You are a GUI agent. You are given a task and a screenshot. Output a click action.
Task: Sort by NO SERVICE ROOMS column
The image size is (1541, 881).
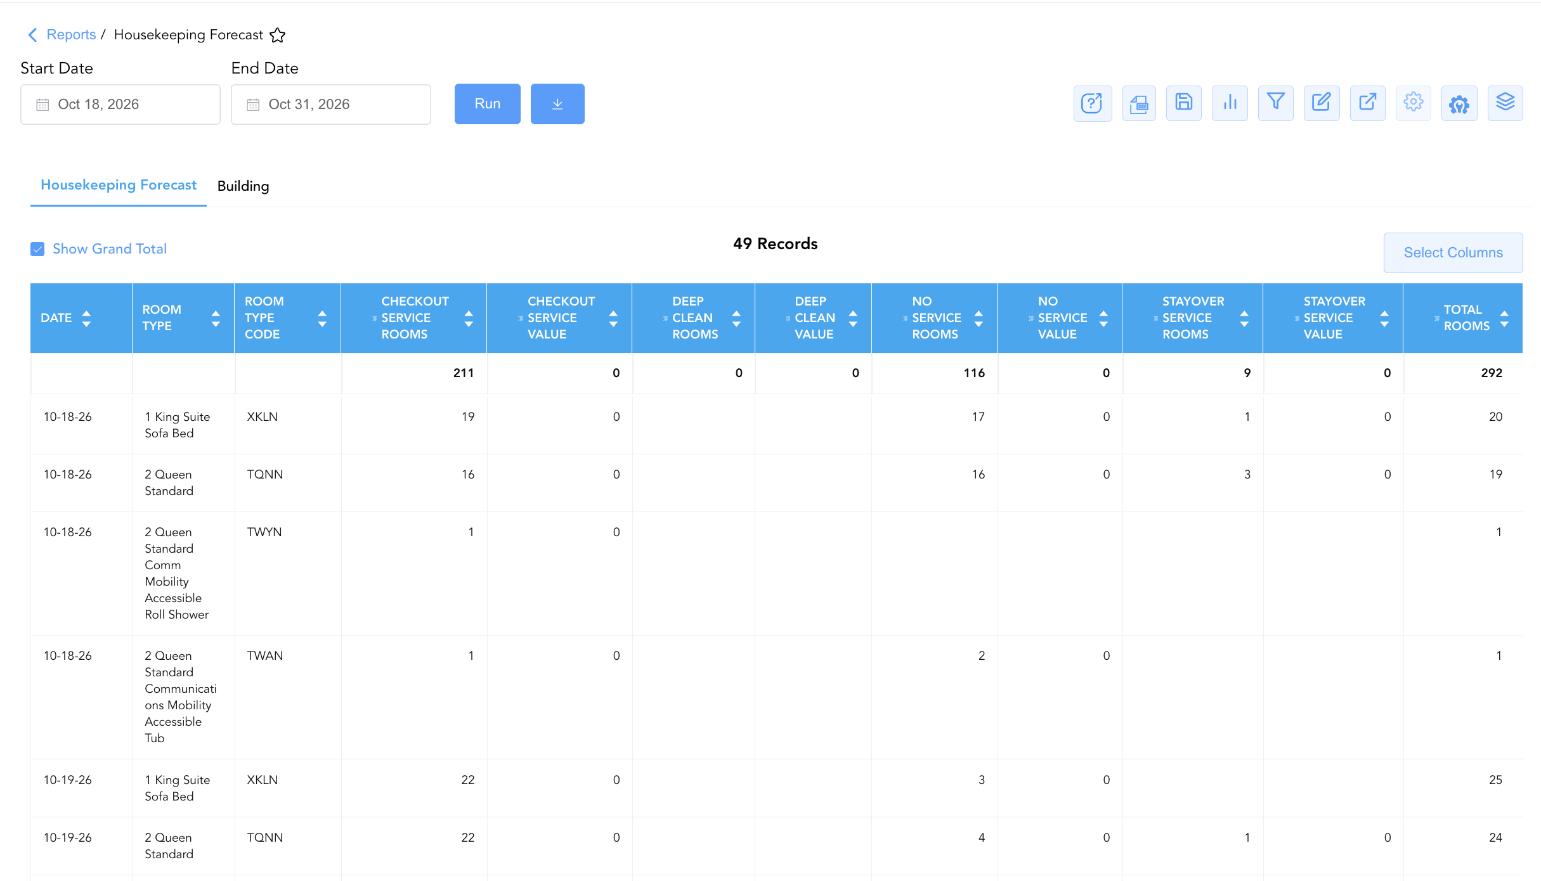click(x=979, y=318)
